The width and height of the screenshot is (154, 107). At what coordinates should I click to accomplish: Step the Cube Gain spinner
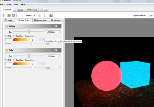(x=59, y=56)
